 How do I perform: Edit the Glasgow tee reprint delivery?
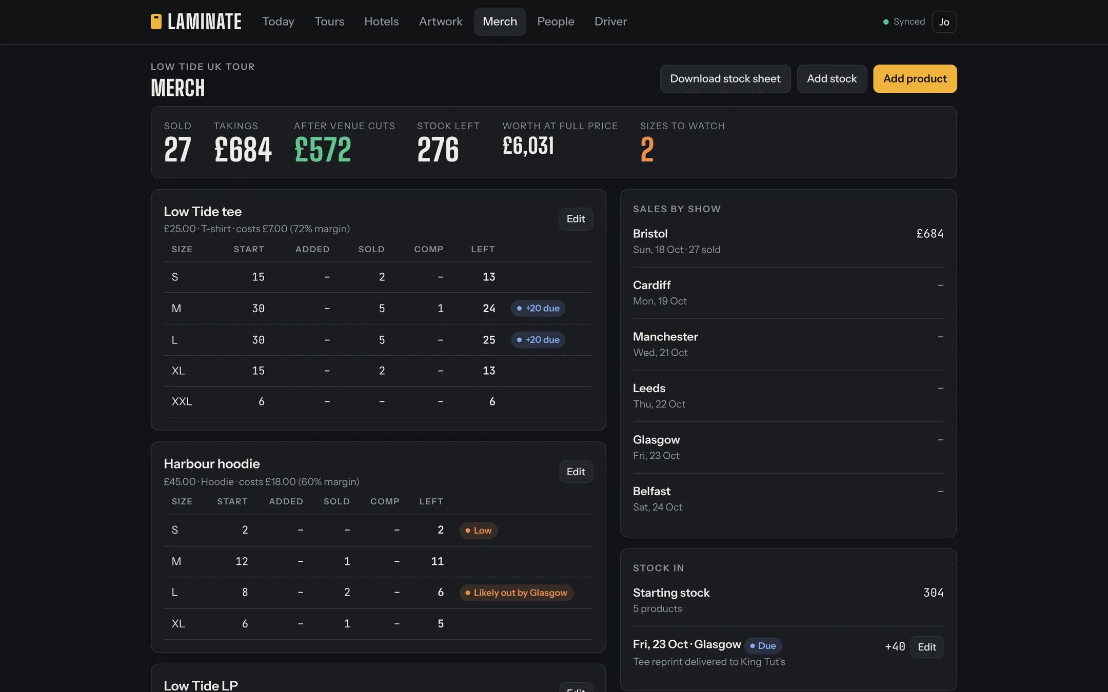tap(926, 647)
